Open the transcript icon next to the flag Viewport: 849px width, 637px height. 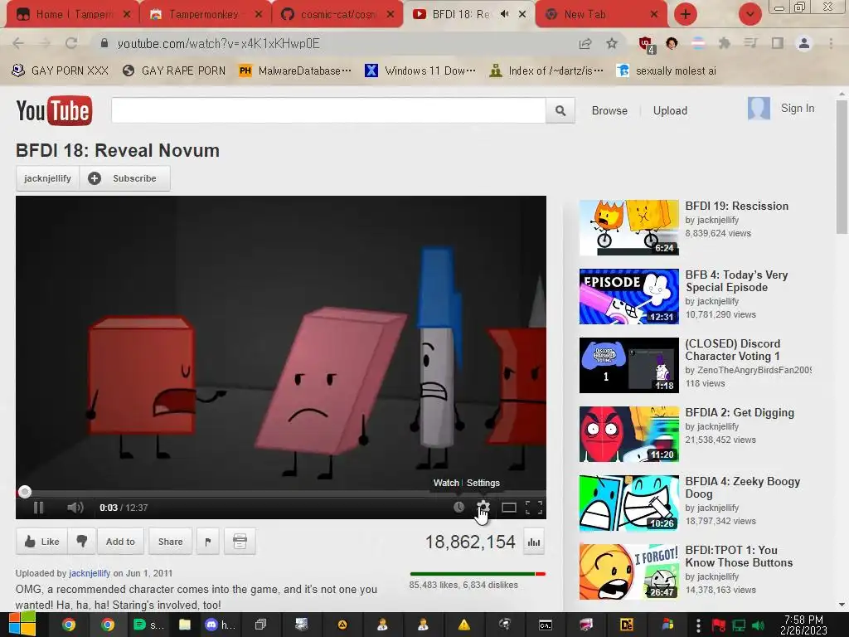tap(240, 541)
